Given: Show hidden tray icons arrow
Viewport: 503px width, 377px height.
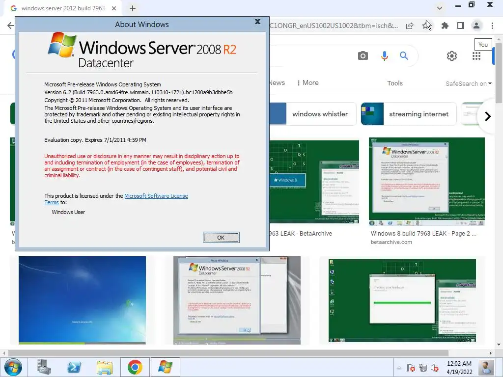Looking at the screenshot, I should click(x=399, y=368).
